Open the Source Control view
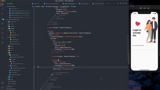 click(x=2, y=14)
